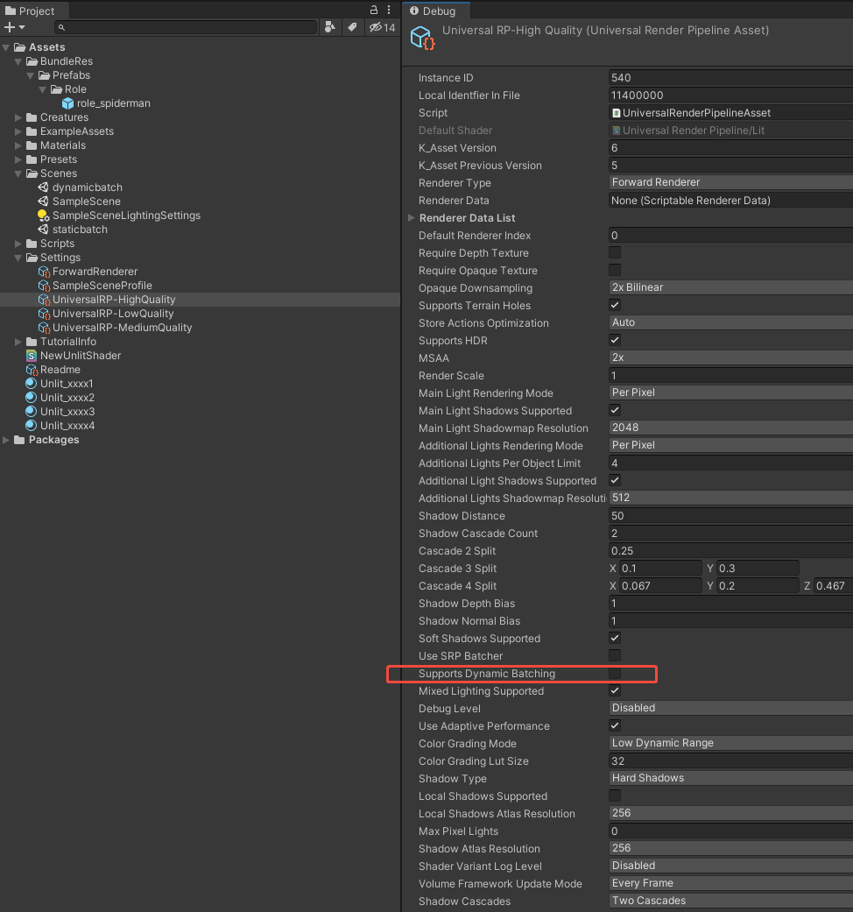
Task: Click the plus add-asset icon
Action: click(10, 27)
